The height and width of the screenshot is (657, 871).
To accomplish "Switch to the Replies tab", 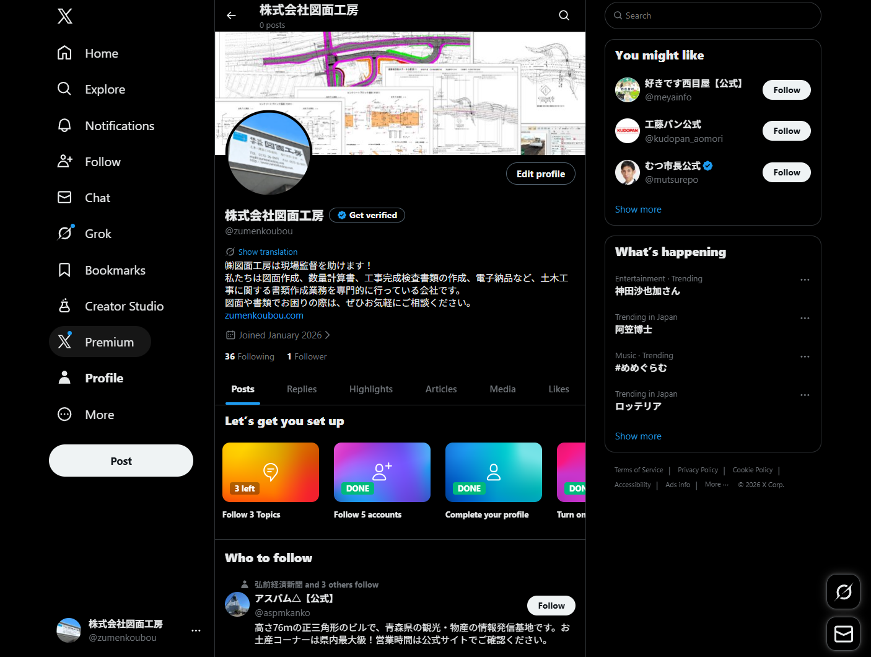I will (302, 389).
